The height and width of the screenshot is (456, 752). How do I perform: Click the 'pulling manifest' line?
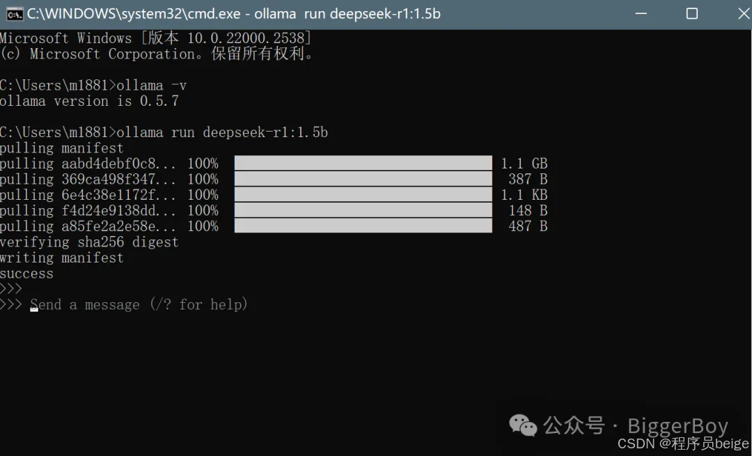[x=62, y=148]
